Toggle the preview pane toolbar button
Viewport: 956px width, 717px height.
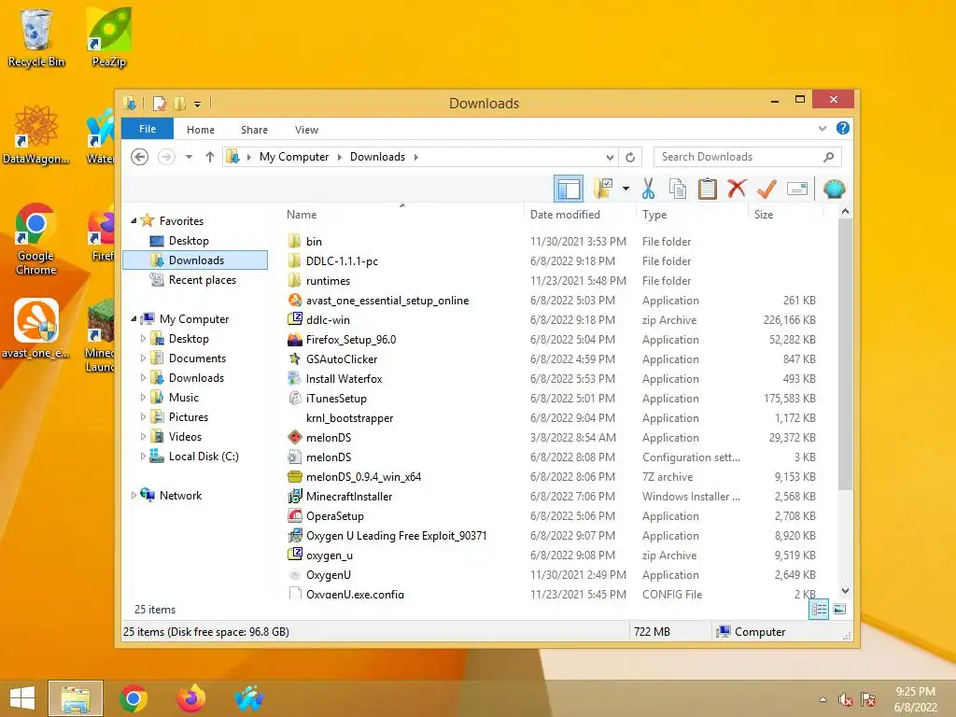[x=569, y=189]
